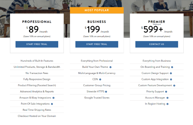Click the Most Popular orange banner
The image size is (193, 125).
point(97,10)
